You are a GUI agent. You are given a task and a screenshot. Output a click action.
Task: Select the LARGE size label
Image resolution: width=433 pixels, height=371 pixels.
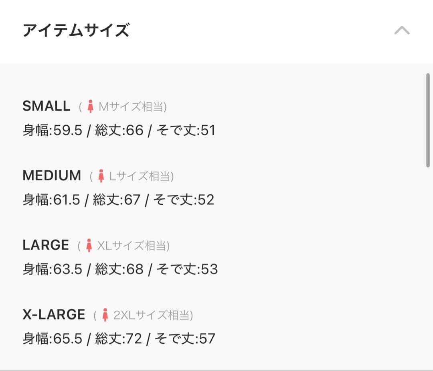46,245
